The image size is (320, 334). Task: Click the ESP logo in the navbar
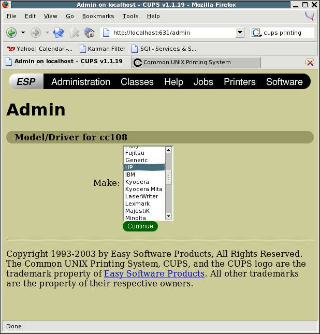click(x=26, y=82)
